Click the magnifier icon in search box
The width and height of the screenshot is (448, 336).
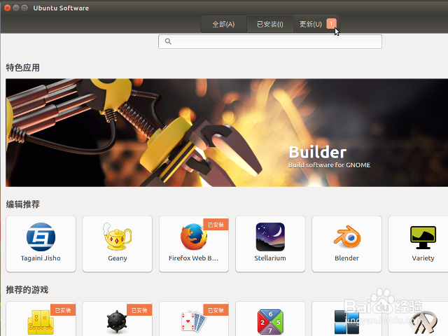pos(168,41)
